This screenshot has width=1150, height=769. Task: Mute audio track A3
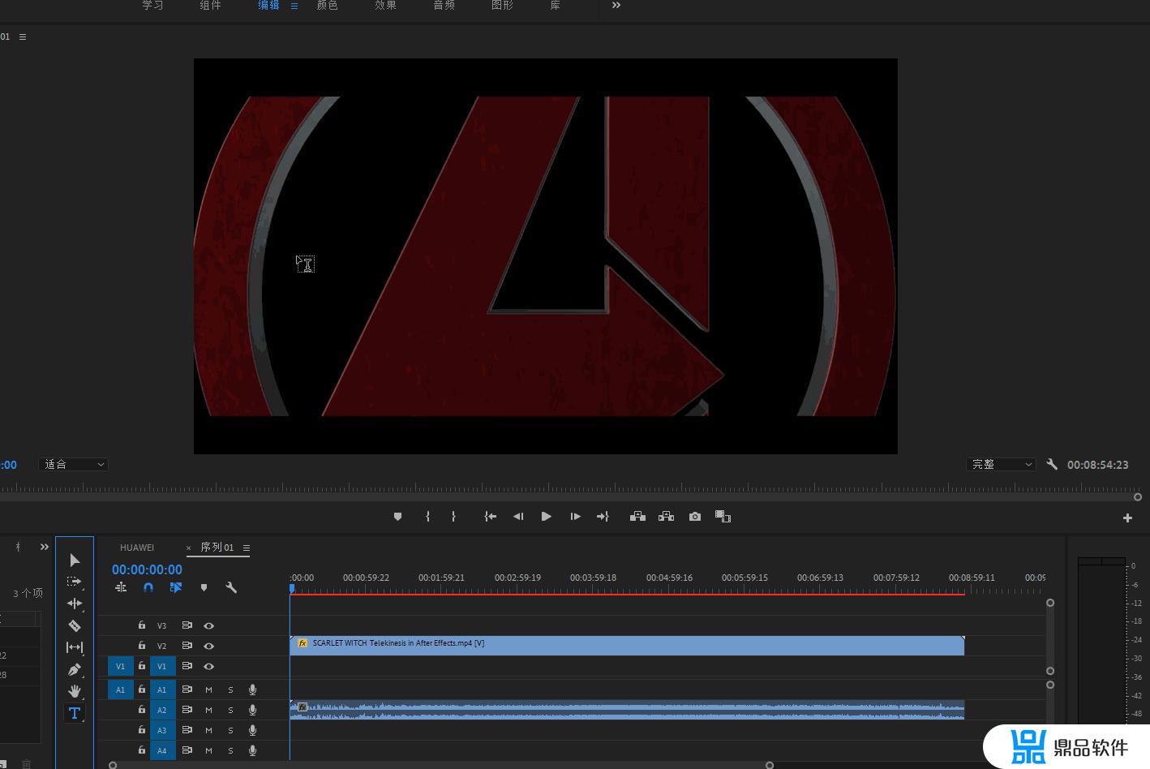click(x=208, y=730)
